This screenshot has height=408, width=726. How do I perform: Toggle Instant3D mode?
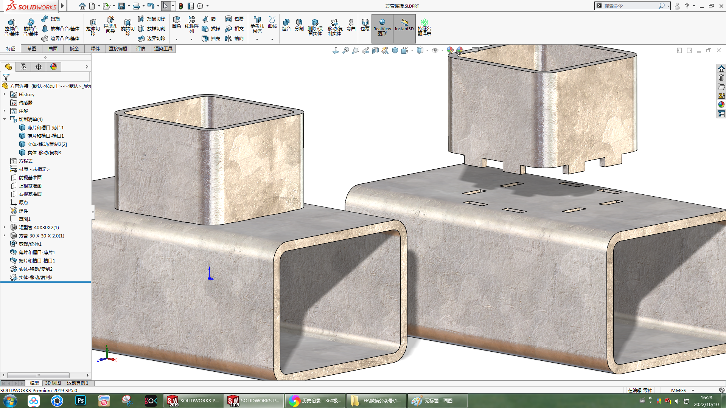404,28
